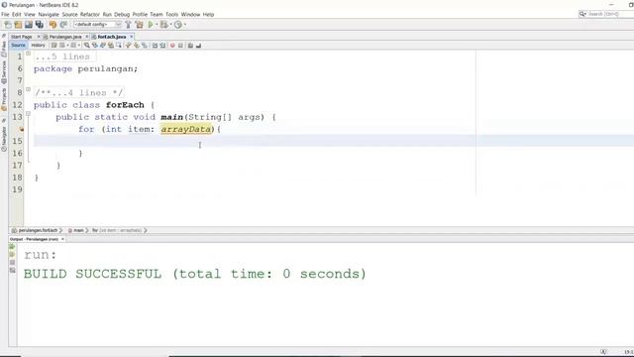Click the Debug Project icon

(x=163, y=25)
